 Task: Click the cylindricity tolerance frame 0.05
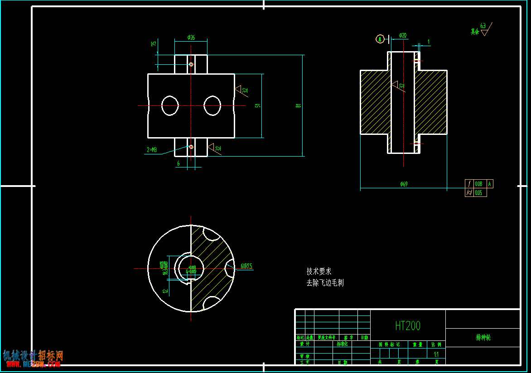(x=476, y=192)
